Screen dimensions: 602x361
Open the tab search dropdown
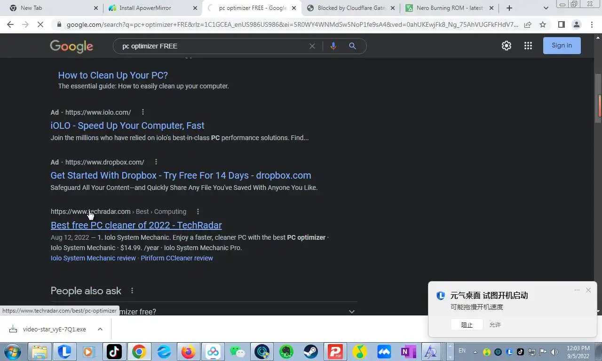546,8
